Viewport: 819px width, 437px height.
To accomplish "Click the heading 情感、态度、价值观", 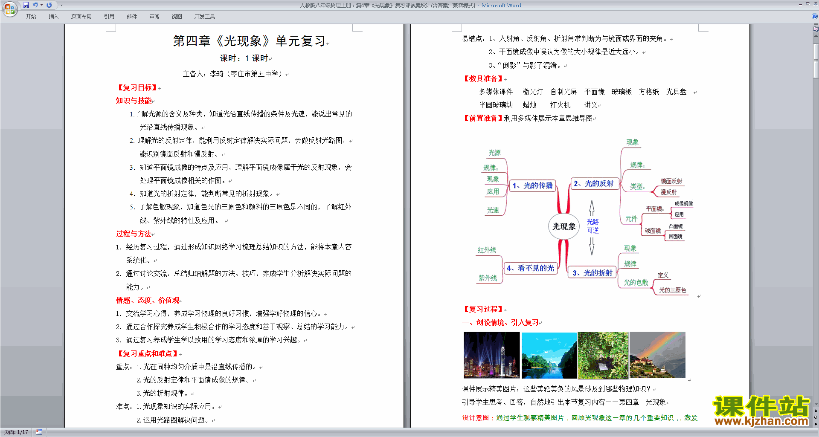I will [x=148, y=300].
